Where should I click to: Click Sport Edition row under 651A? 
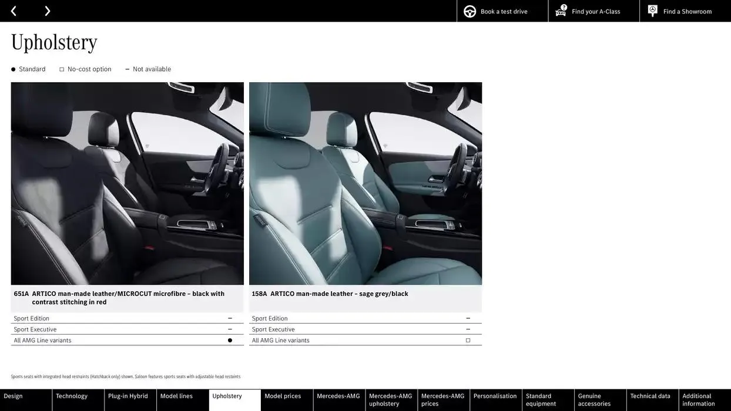(x=128, y=318)
